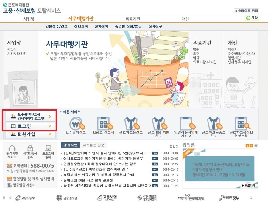Stop the slide with 슬라이드 정지

[246, 11]
